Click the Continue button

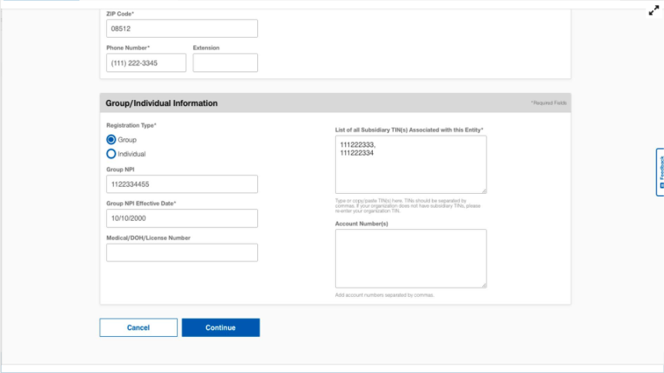click(x=220, y=328)
